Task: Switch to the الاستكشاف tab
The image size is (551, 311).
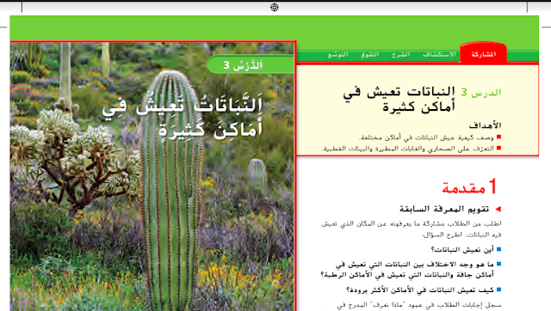Action: coord(439,54)
